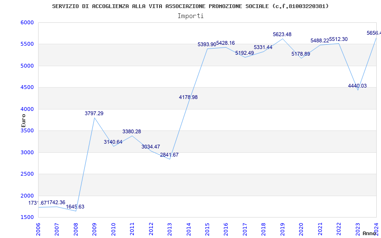Select data label 4440.03
381x238 pixels.
358,86
